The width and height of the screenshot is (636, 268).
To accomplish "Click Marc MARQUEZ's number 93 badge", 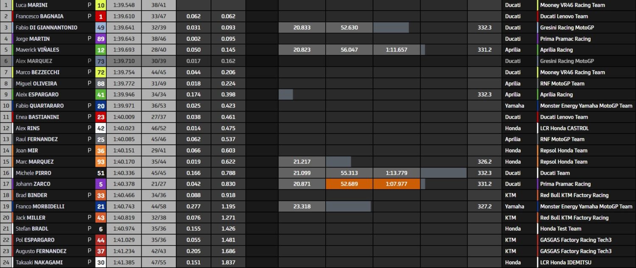I will click(x=101, y=162).
